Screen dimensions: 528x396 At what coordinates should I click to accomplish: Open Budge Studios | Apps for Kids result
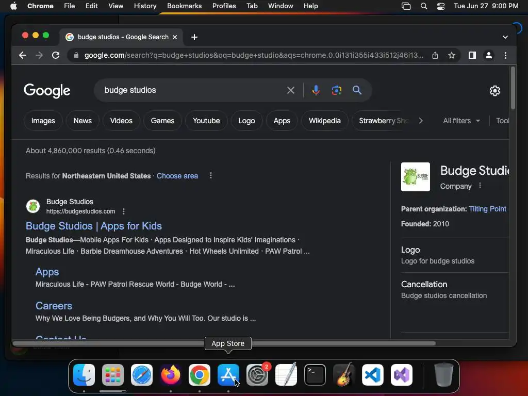[94, 226]
